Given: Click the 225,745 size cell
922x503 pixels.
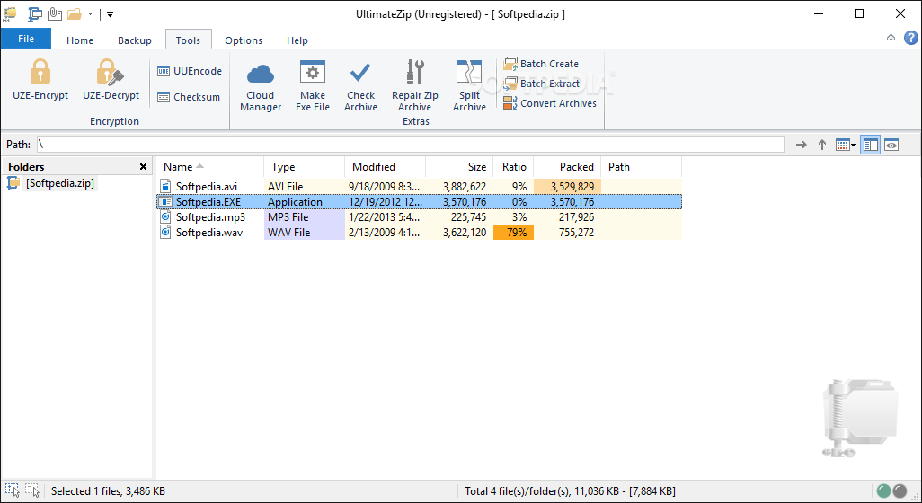Looking at the screenshot, I should coord(459,216).
